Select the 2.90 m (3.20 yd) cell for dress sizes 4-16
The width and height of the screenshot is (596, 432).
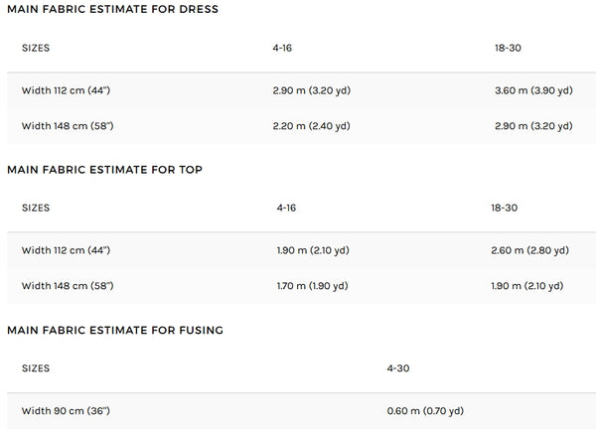311,90
